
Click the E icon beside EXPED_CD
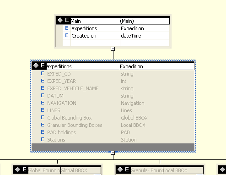tap(43, 74)
